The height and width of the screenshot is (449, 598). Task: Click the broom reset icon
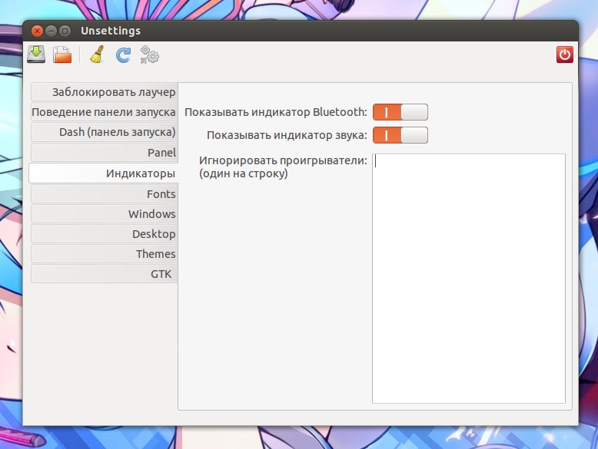97,54
